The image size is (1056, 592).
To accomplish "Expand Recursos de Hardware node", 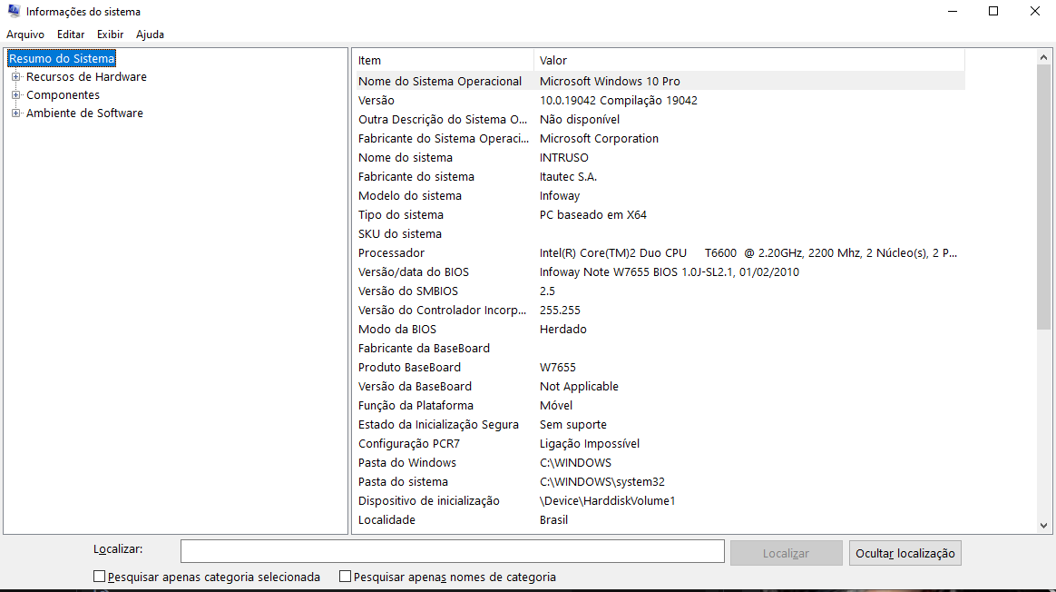I will coord(16,77).
